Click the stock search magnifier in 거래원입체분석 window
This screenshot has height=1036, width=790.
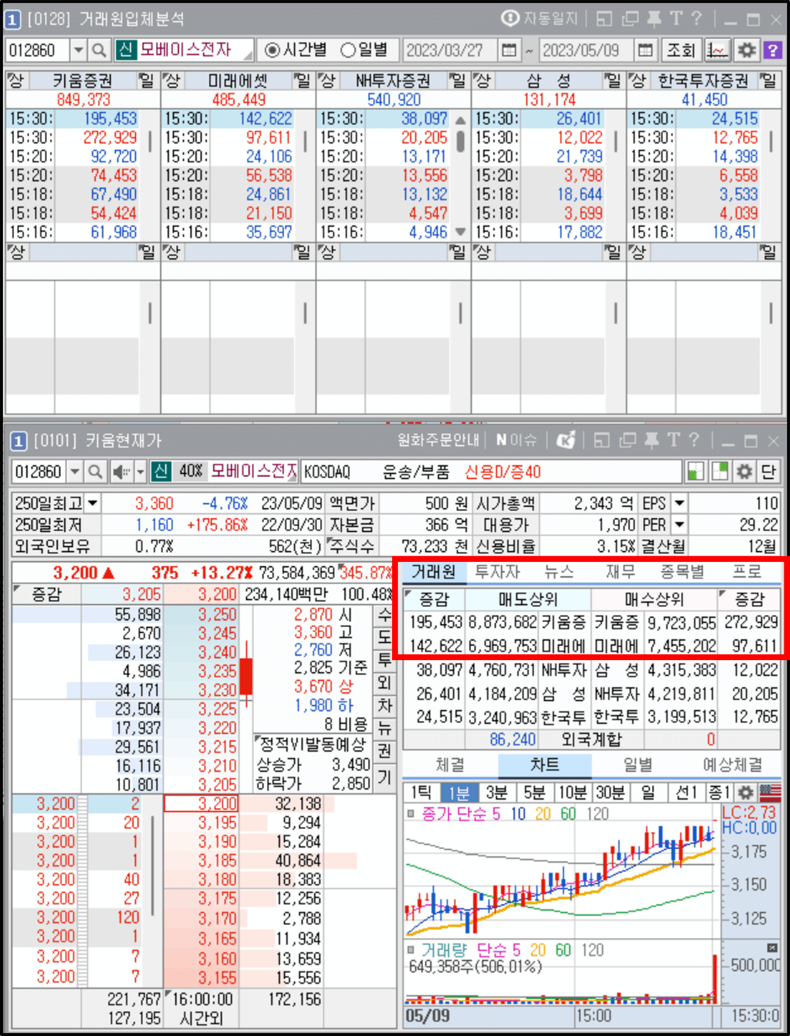click(x=98, y=50)
